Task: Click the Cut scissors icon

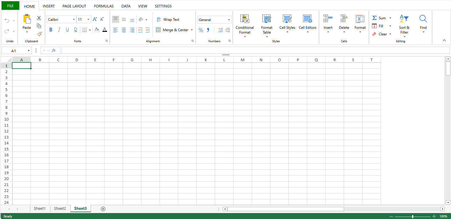Action: tap(39, 18)
